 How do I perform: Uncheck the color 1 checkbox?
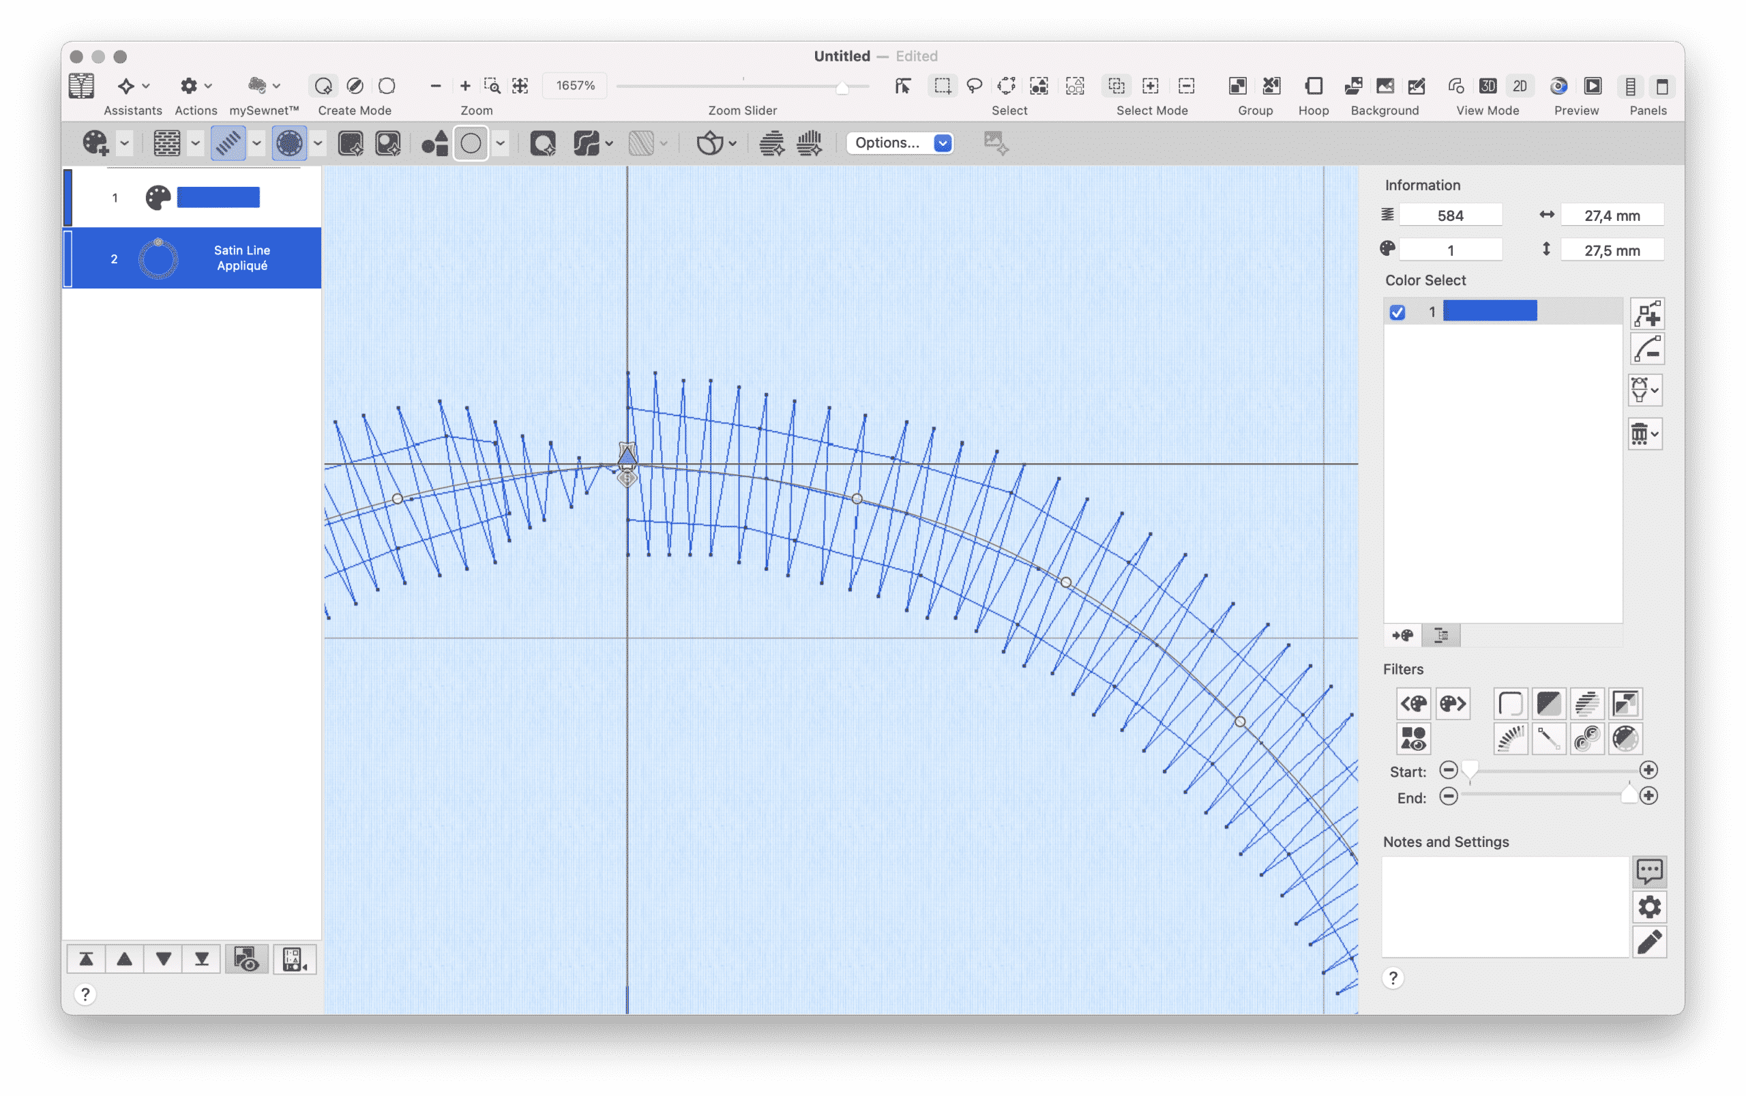(1397, 312)
